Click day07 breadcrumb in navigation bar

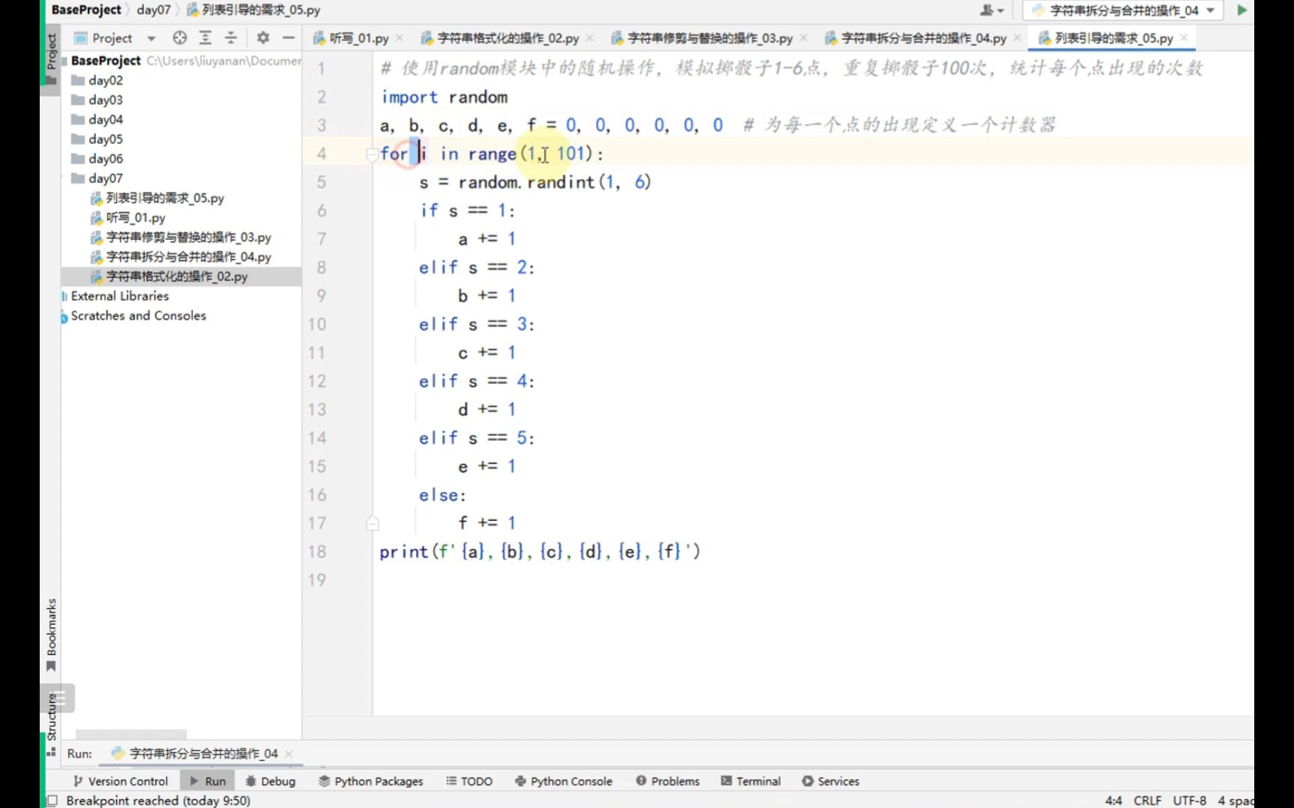coord(154,10)
